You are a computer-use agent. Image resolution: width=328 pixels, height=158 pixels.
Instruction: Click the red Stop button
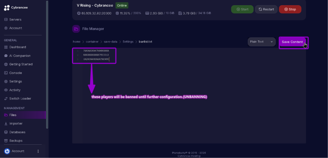coord(290,9)
